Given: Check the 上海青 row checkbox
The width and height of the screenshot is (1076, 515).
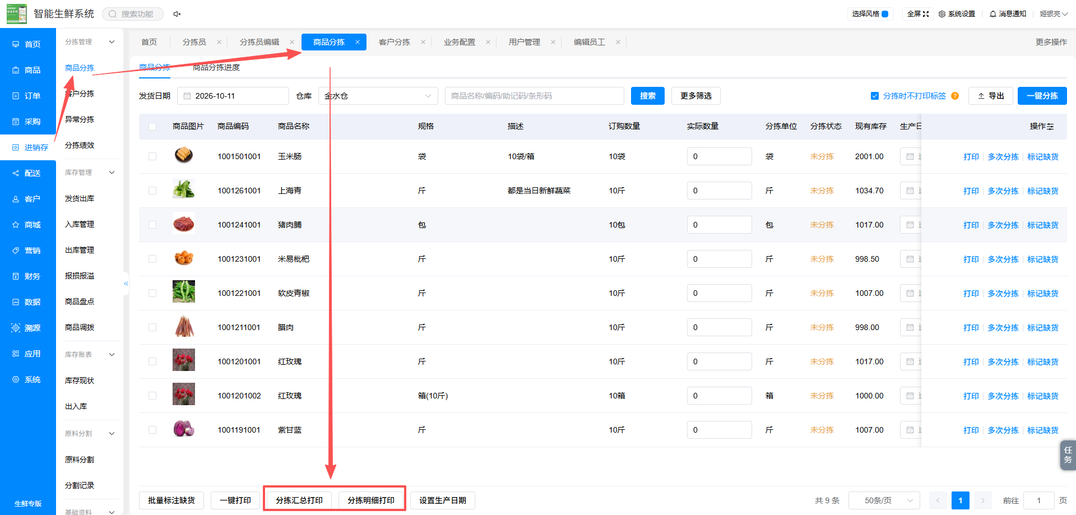Looking at the screenshot, I should (152, 191).
